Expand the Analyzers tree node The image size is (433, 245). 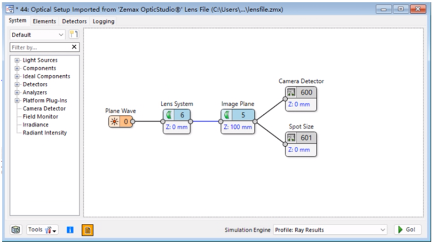pos(17,93)
